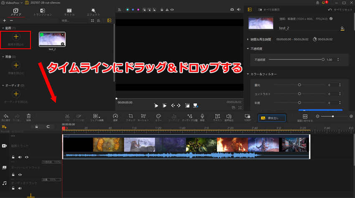
Task: Click the 書き出し export button
Action: tap(272, 118)
